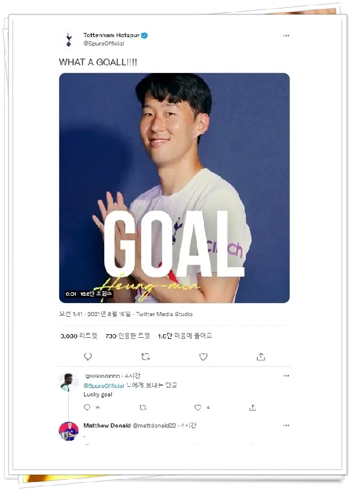Retweet the Spurs goal tweet
Image resolution: width=359 pixels, height=491 pixels.
pos(145,356)
